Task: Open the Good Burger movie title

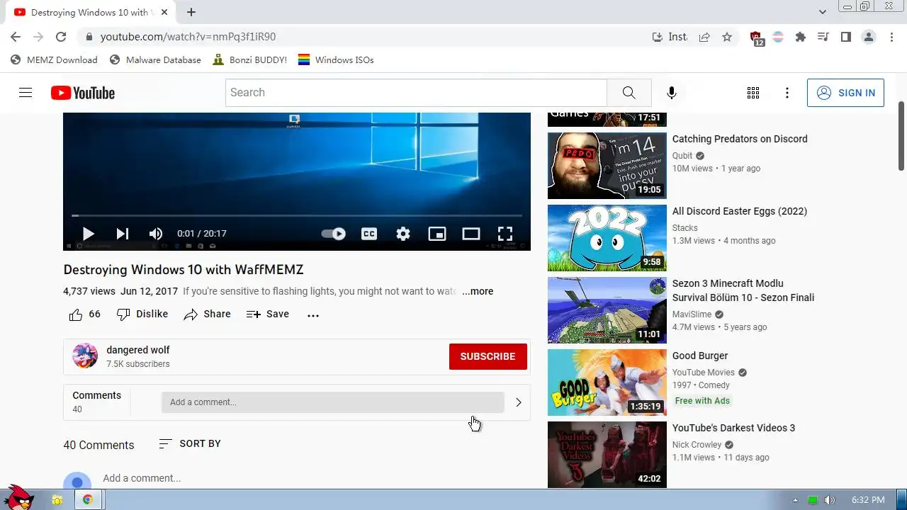Action: (700, 356)
